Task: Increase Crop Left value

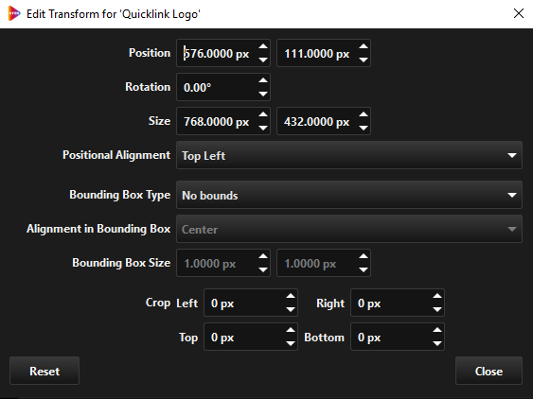Action: pyautogui.click(x=291, y=296)
